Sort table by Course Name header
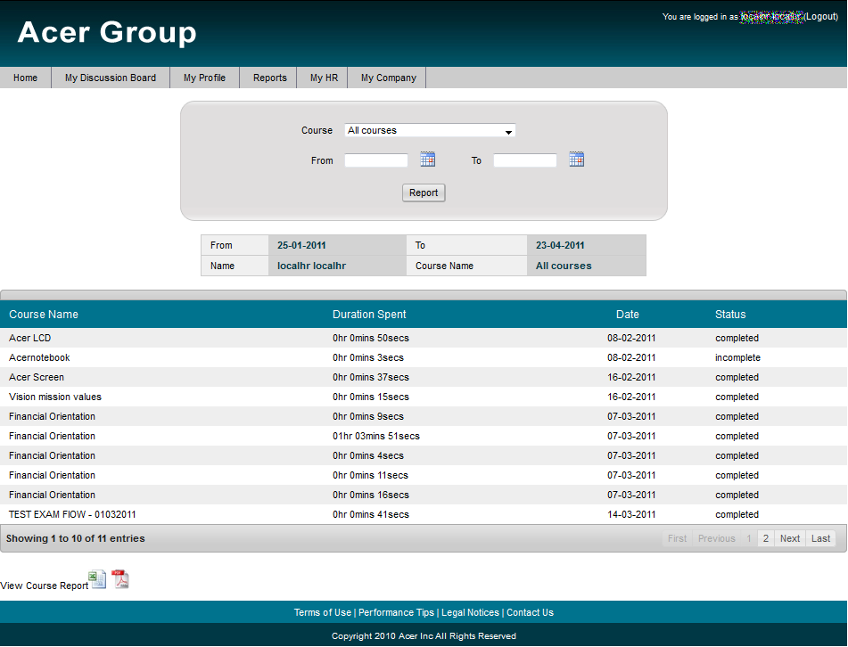Screen dimensions: 848x647 pyautogui.click(x=44, y=315)
